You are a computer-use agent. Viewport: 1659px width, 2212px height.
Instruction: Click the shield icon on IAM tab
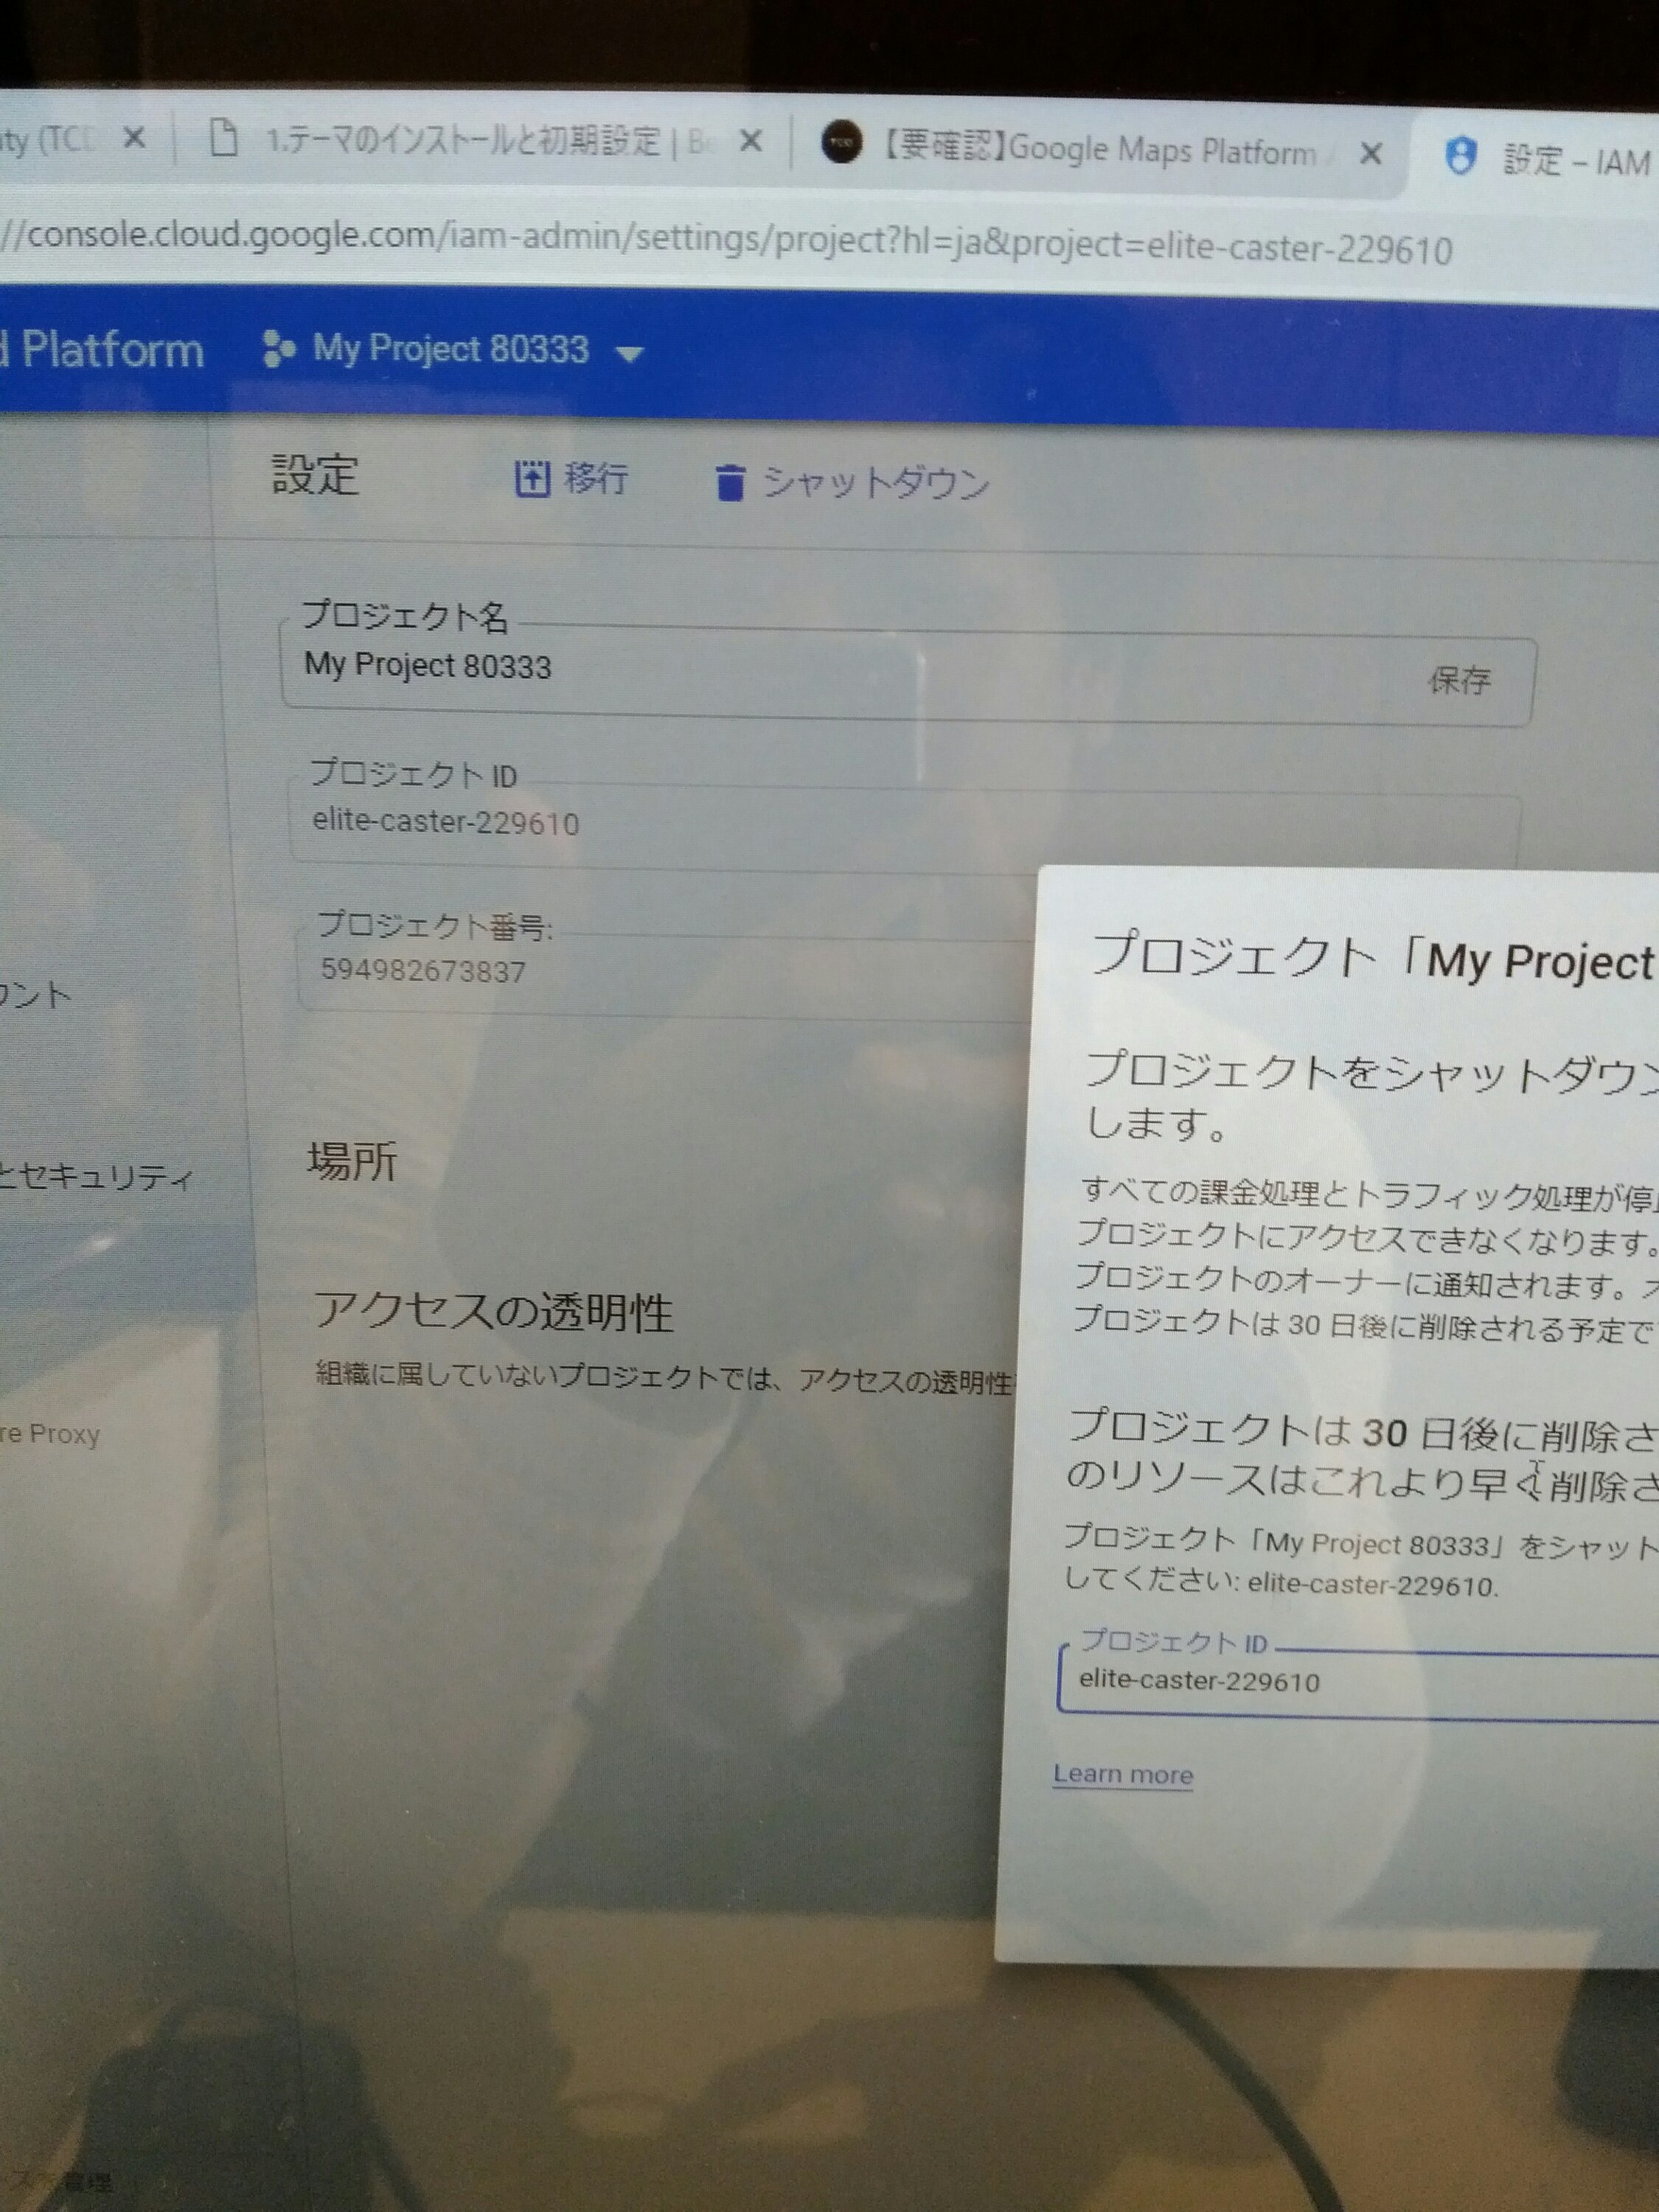(1460, 156)
